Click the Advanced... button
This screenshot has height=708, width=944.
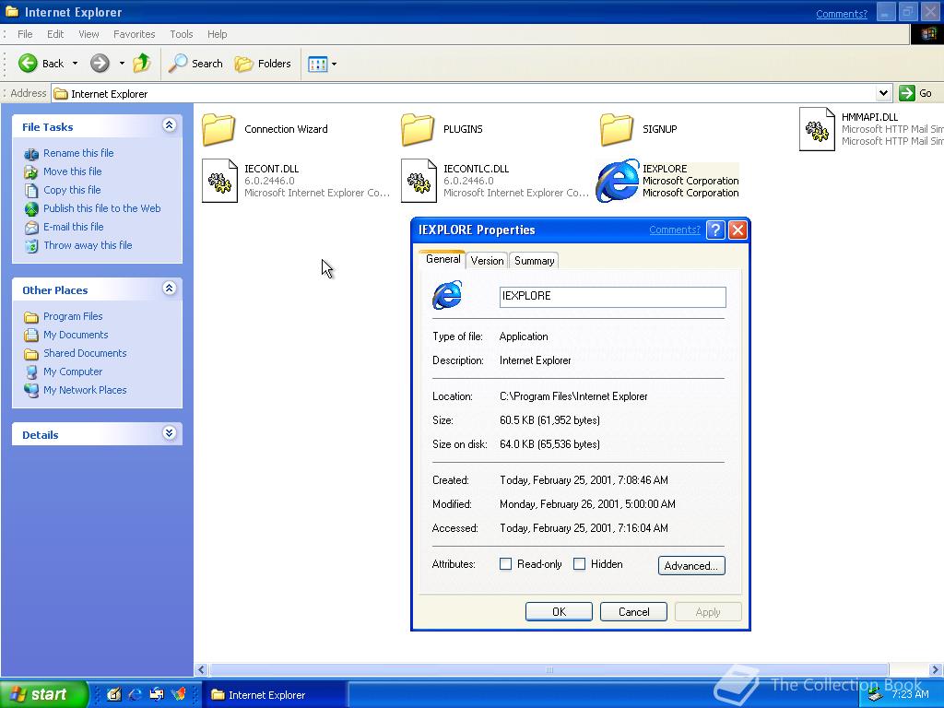[691, 565]
